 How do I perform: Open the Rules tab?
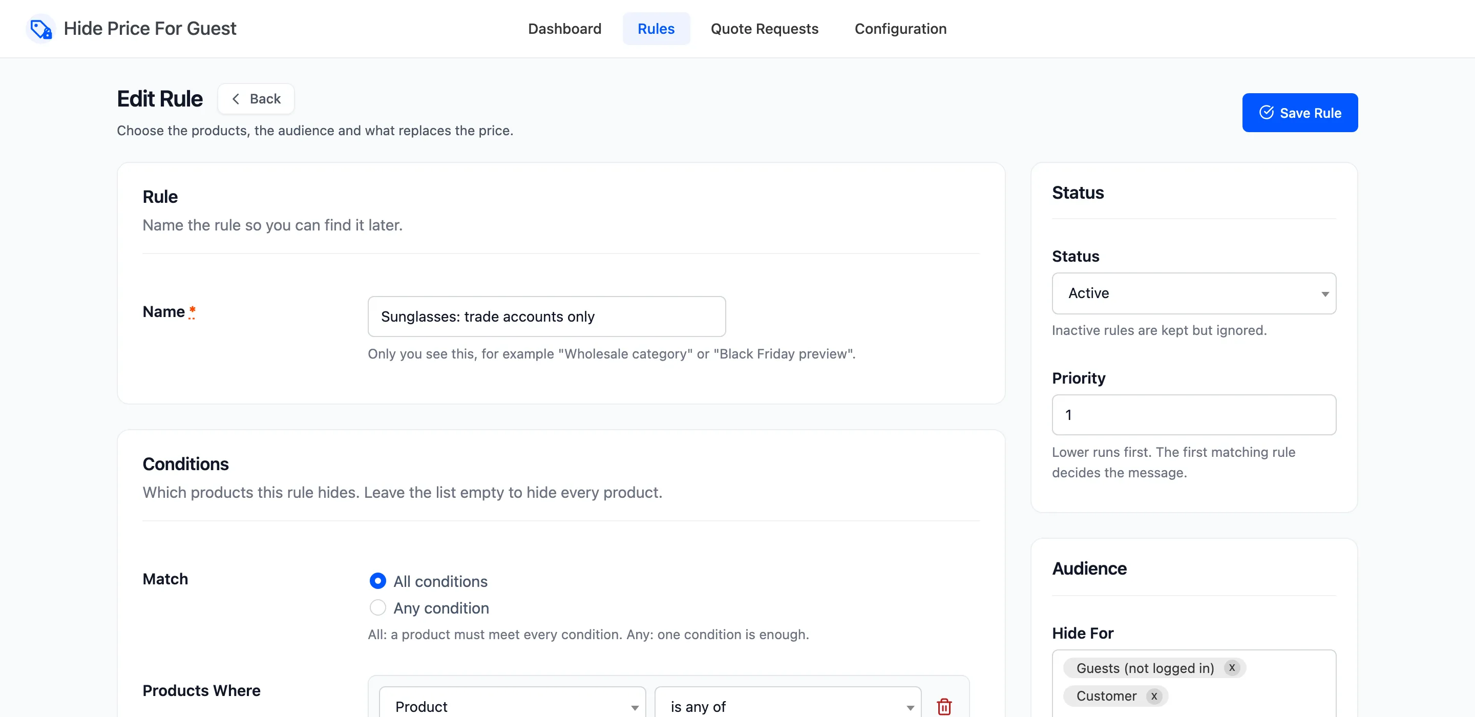tap(656, 29)
